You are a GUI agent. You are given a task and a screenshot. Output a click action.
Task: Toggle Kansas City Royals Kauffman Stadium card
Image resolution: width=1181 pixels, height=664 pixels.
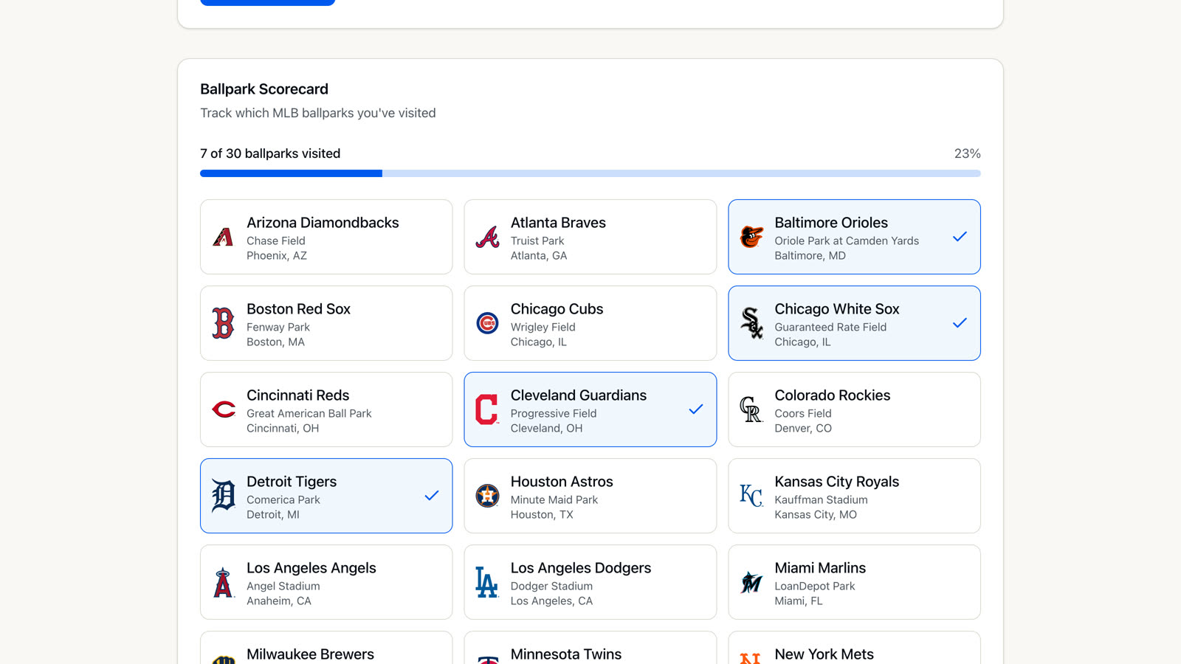[855, 496]
